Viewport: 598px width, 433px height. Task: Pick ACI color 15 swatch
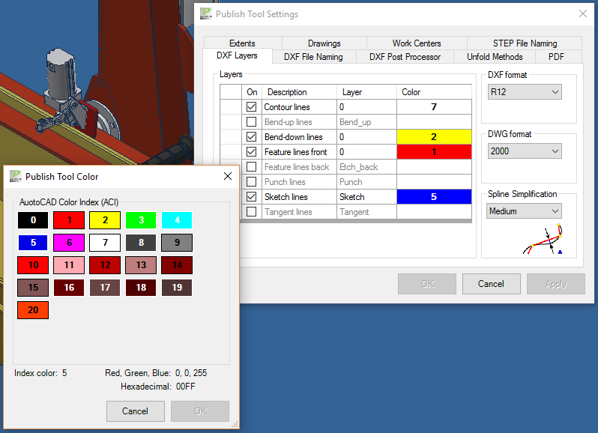pyautogui.click(x=33, y=288)
